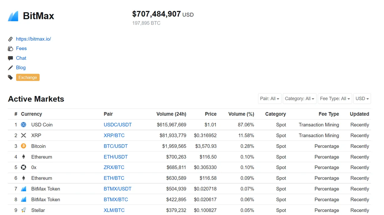The image size is (384, 215).
Task: Open the Blog link
Action: coord(21,68)
